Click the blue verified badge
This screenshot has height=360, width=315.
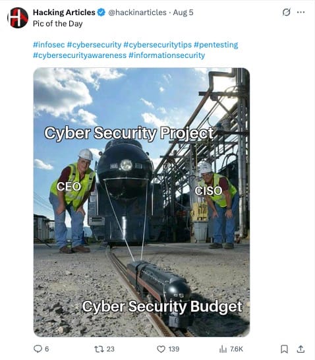[101, 12]
